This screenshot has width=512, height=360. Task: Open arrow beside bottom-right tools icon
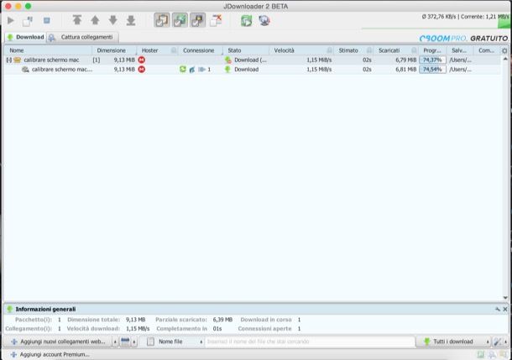click(506, 342)
